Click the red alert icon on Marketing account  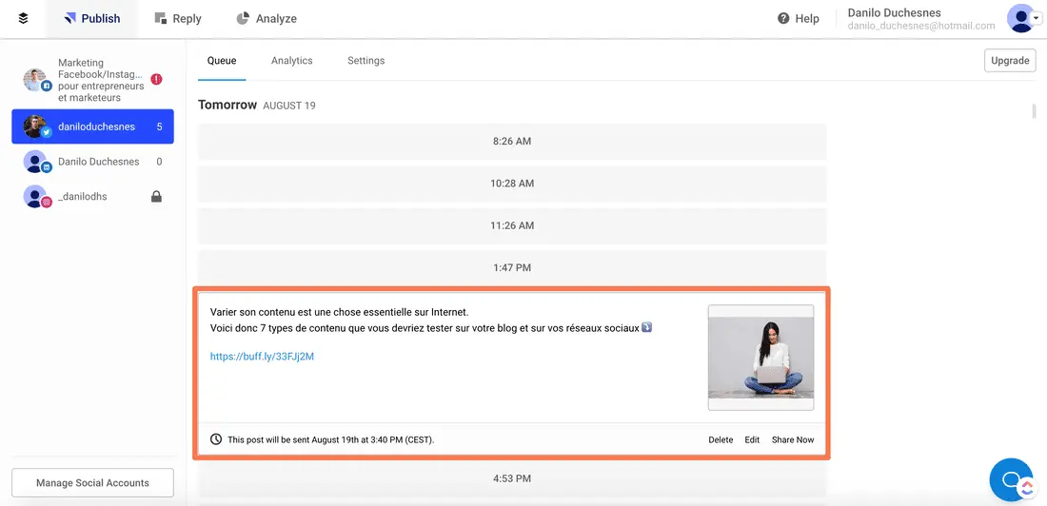point(156,80)
